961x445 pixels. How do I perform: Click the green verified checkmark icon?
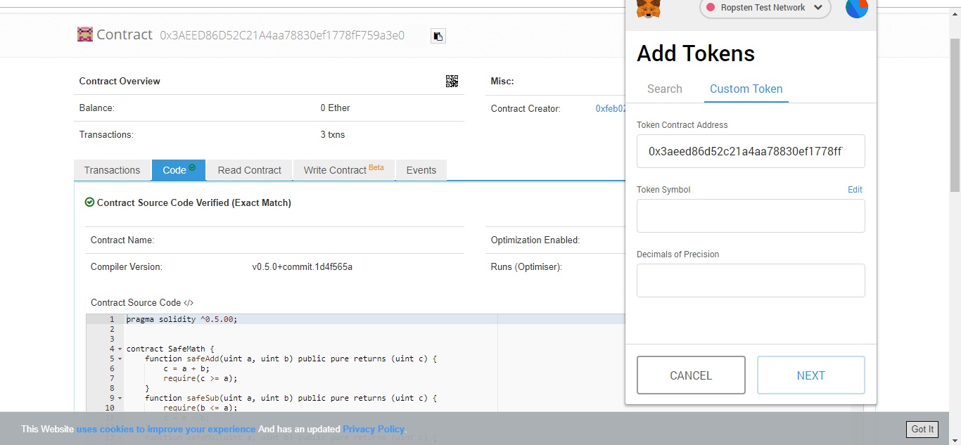click(x=89, y=202)
